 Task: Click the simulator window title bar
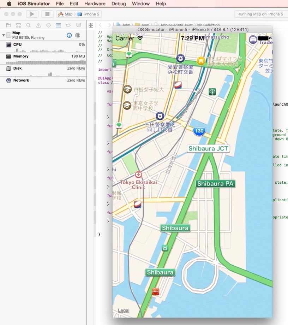click(193, 29)
